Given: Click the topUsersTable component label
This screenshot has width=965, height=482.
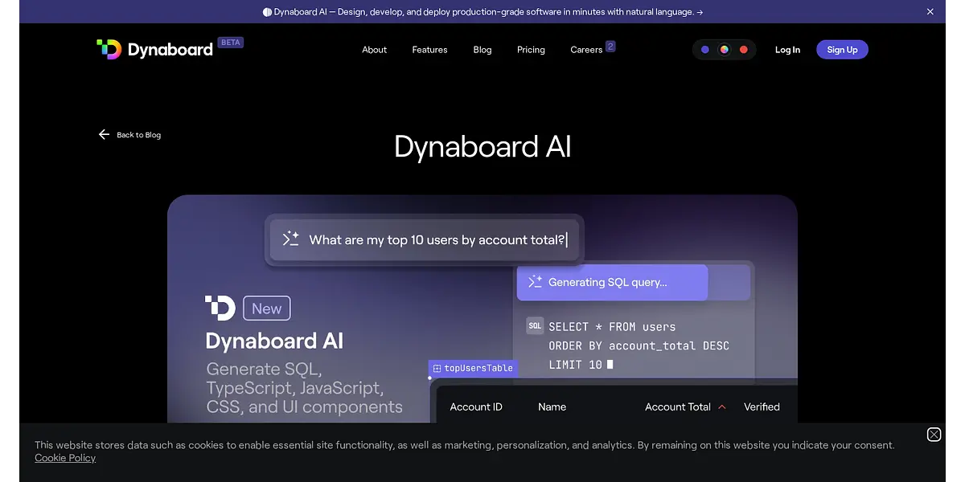Looking at the screenshot, I should pos(473,368).
